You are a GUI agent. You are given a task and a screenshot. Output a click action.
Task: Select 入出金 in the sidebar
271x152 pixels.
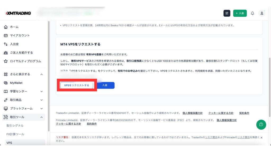pos(14,44)
